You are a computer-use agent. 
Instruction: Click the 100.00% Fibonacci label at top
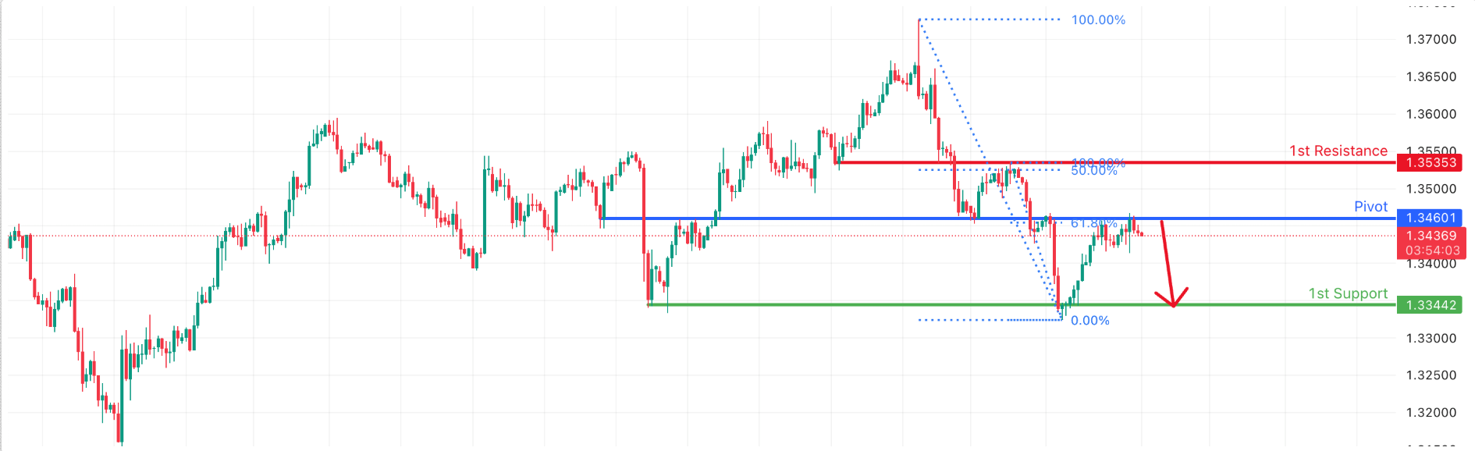click(x=1098, y=20)
